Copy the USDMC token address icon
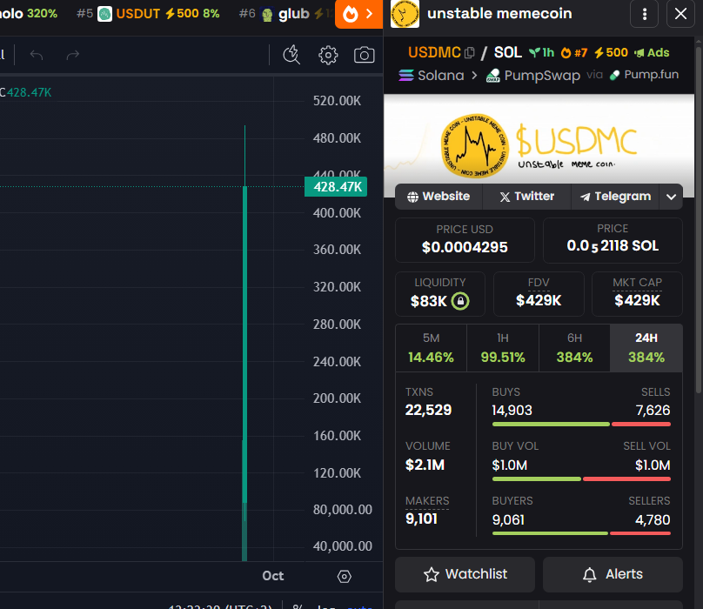The height and width of the screenshot is (609, 703). pyautogui.click(x=470, y=53)
